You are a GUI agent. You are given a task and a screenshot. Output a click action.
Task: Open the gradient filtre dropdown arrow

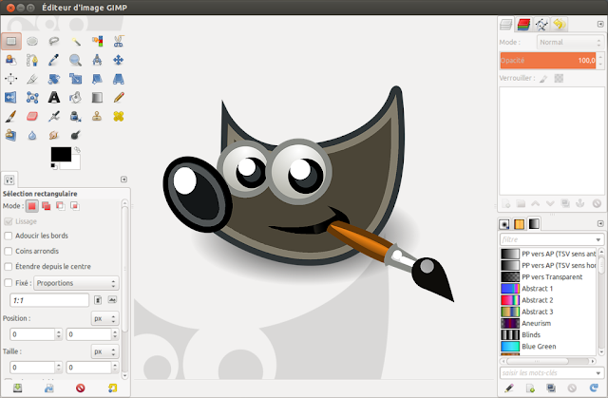598,239
